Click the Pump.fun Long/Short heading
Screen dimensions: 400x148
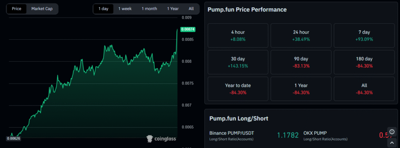pos(239,118)
